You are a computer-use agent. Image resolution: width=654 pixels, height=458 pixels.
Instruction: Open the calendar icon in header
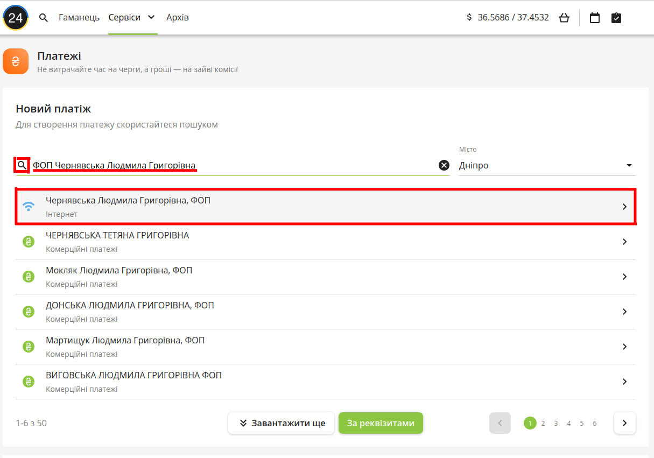pyautogui.click(x=595, y=18)
